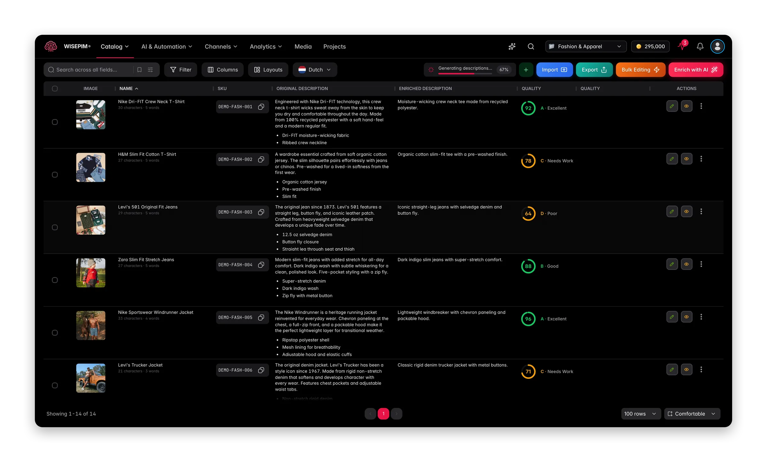Viewport: 767px width, 462px height.
Task: Open Nike Dri-FIT T-Shirt product thumbnail
Action: 91,115
